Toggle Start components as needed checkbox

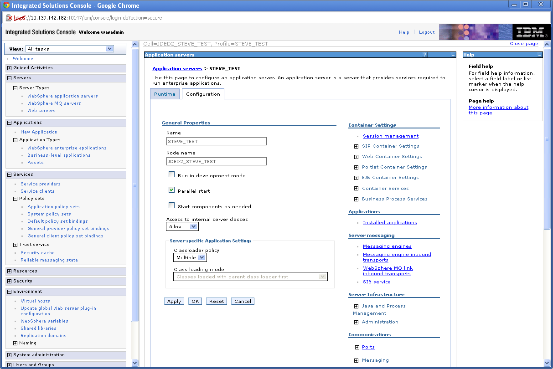(172, 205)
